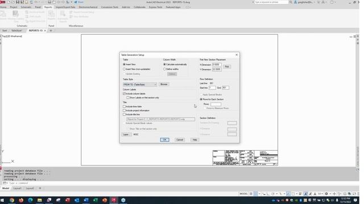Choose Insert New (non-updatable) option

(124, 69)
